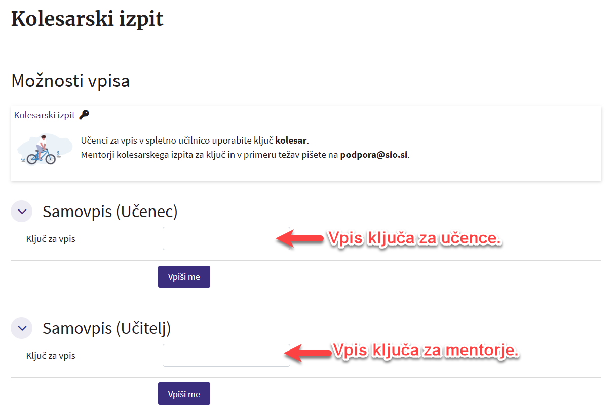The width and height of the screenshot is (615, 420).
Task: Click the red arrow pointing to student key field
Action: [300, 238]
